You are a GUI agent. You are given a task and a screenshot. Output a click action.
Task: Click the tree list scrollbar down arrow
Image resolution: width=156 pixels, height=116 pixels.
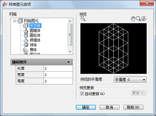pyautogui.click(x=70, y=52)
